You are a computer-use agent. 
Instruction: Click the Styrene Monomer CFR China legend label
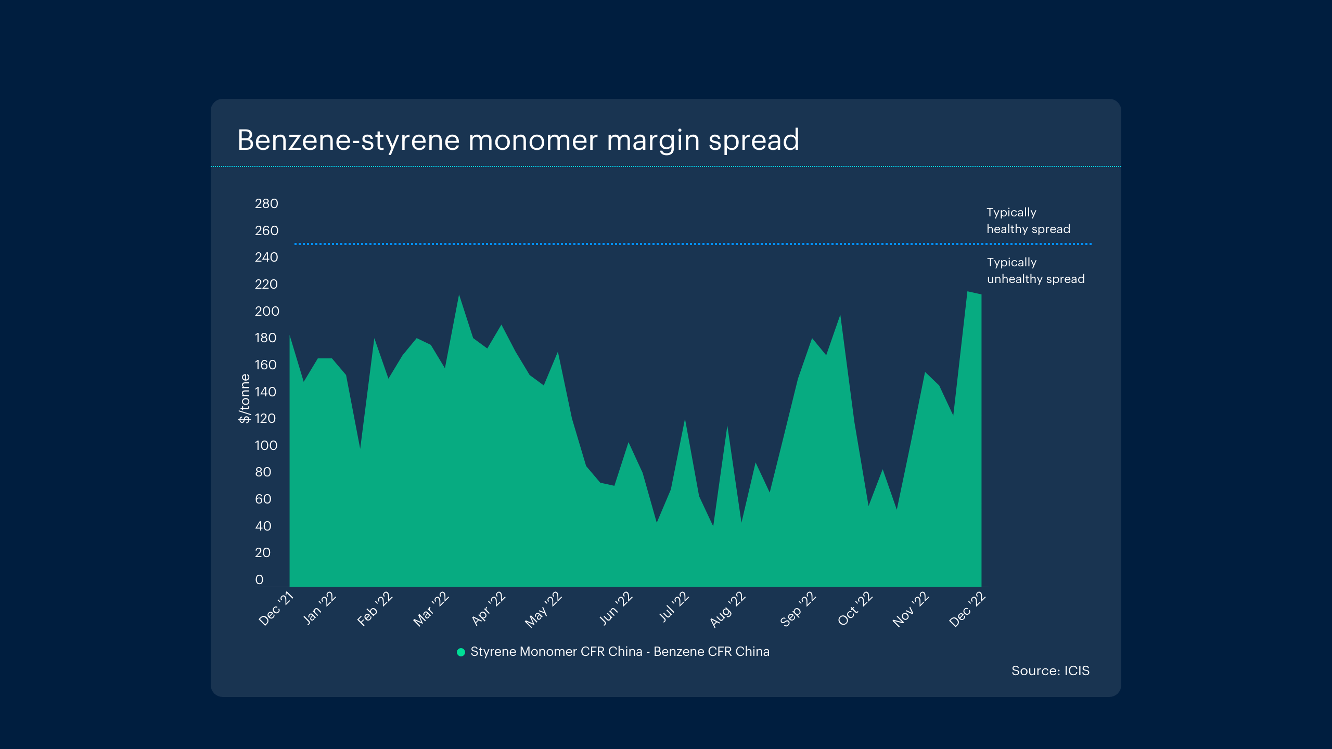point(619,652)
